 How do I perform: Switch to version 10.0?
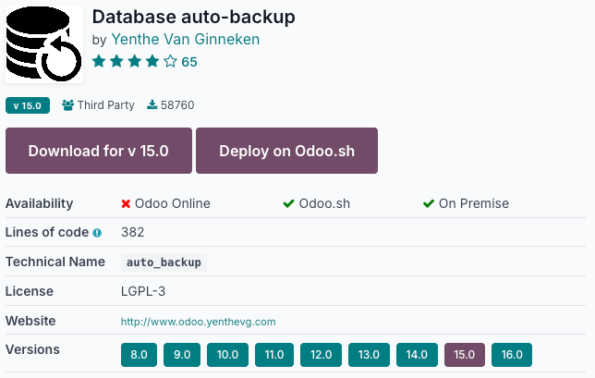227,355
